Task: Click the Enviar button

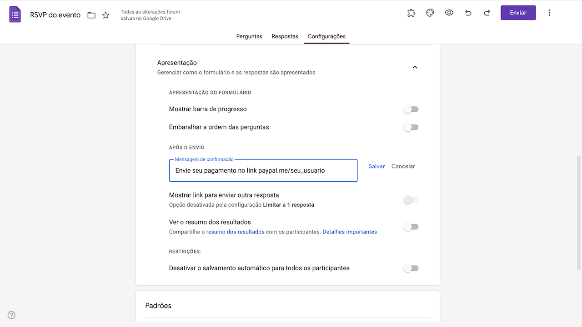Action: coord(518,13)
